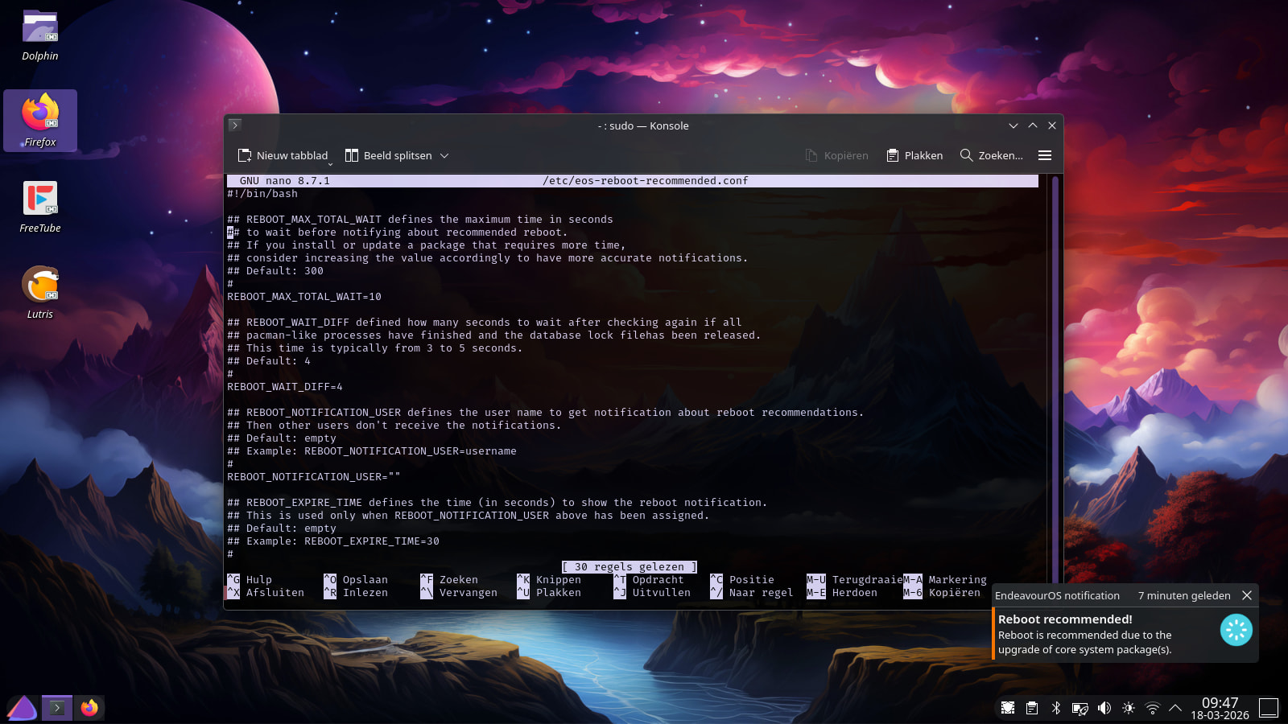This screenshot has width=1288, height=724.
Task: Click the REBOOT_NOTIFICATION_USER="" line
Action: coord(314,477)
